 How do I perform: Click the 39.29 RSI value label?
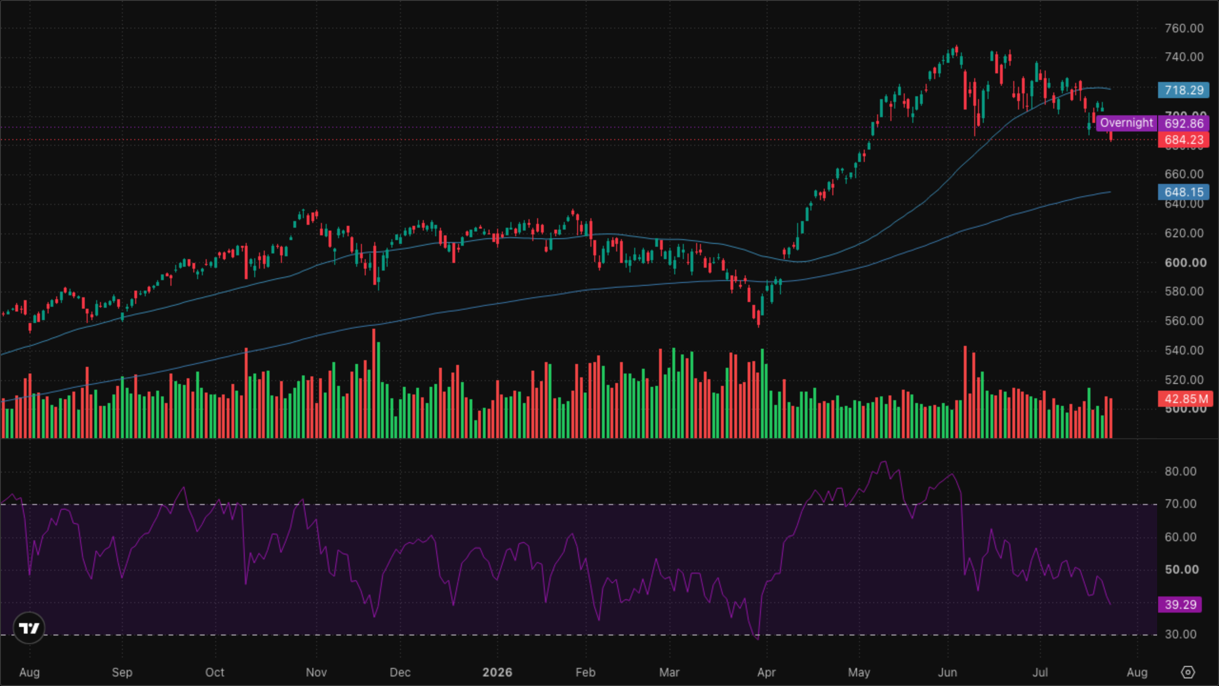1180,605
